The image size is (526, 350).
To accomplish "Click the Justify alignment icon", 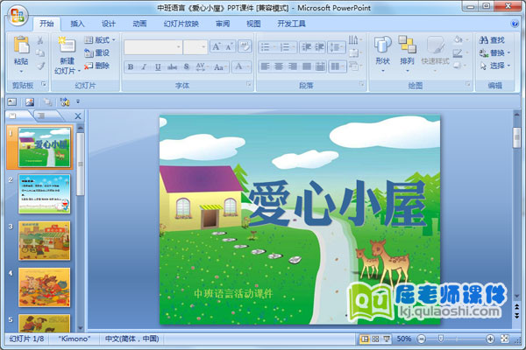I will pyautogui.click(x=306, y=66).
